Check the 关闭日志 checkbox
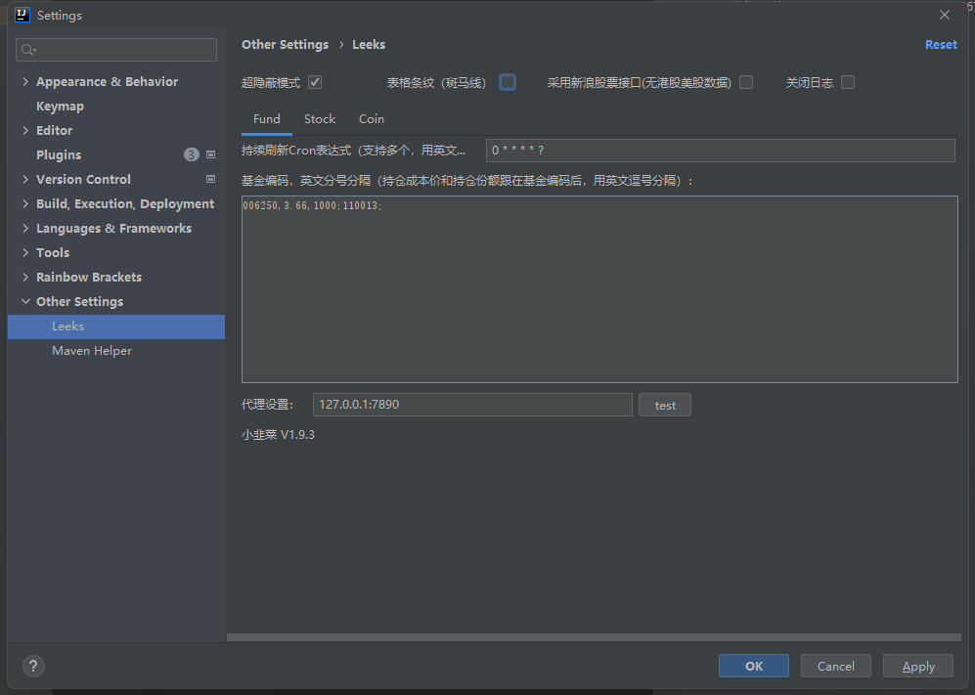Screen dimensions: 975x695 [848, 82]
